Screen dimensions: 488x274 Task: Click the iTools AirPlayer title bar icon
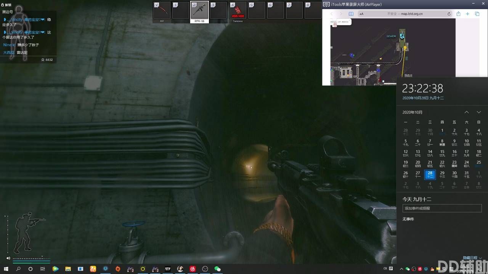pos(326,4)
